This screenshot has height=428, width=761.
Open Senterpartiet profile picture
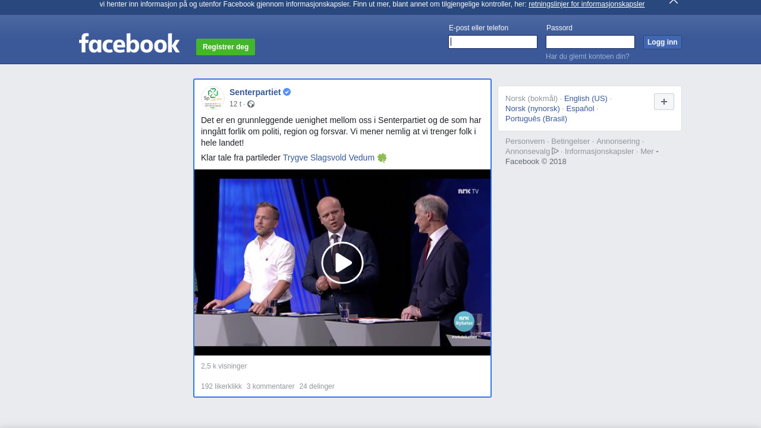(212, 97)
